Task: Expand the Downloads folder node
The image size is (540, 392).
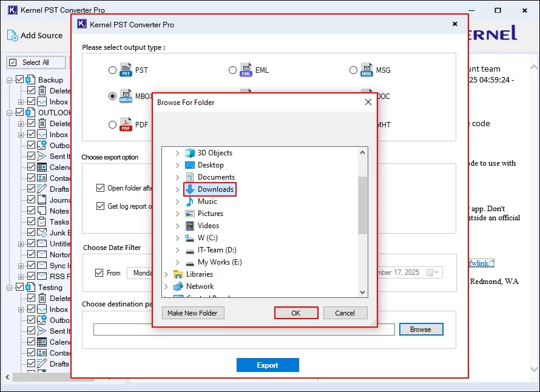Action: (177, 189)
